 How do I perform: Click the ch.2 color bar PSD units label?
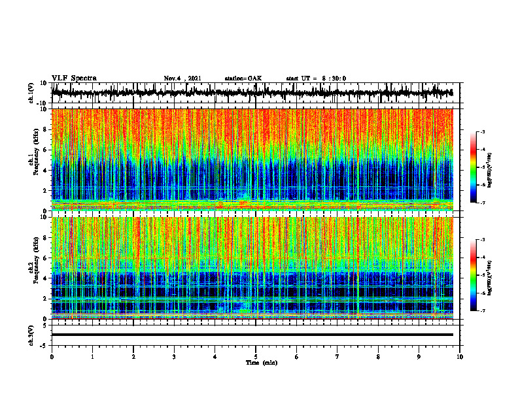(x=490, y=278)
